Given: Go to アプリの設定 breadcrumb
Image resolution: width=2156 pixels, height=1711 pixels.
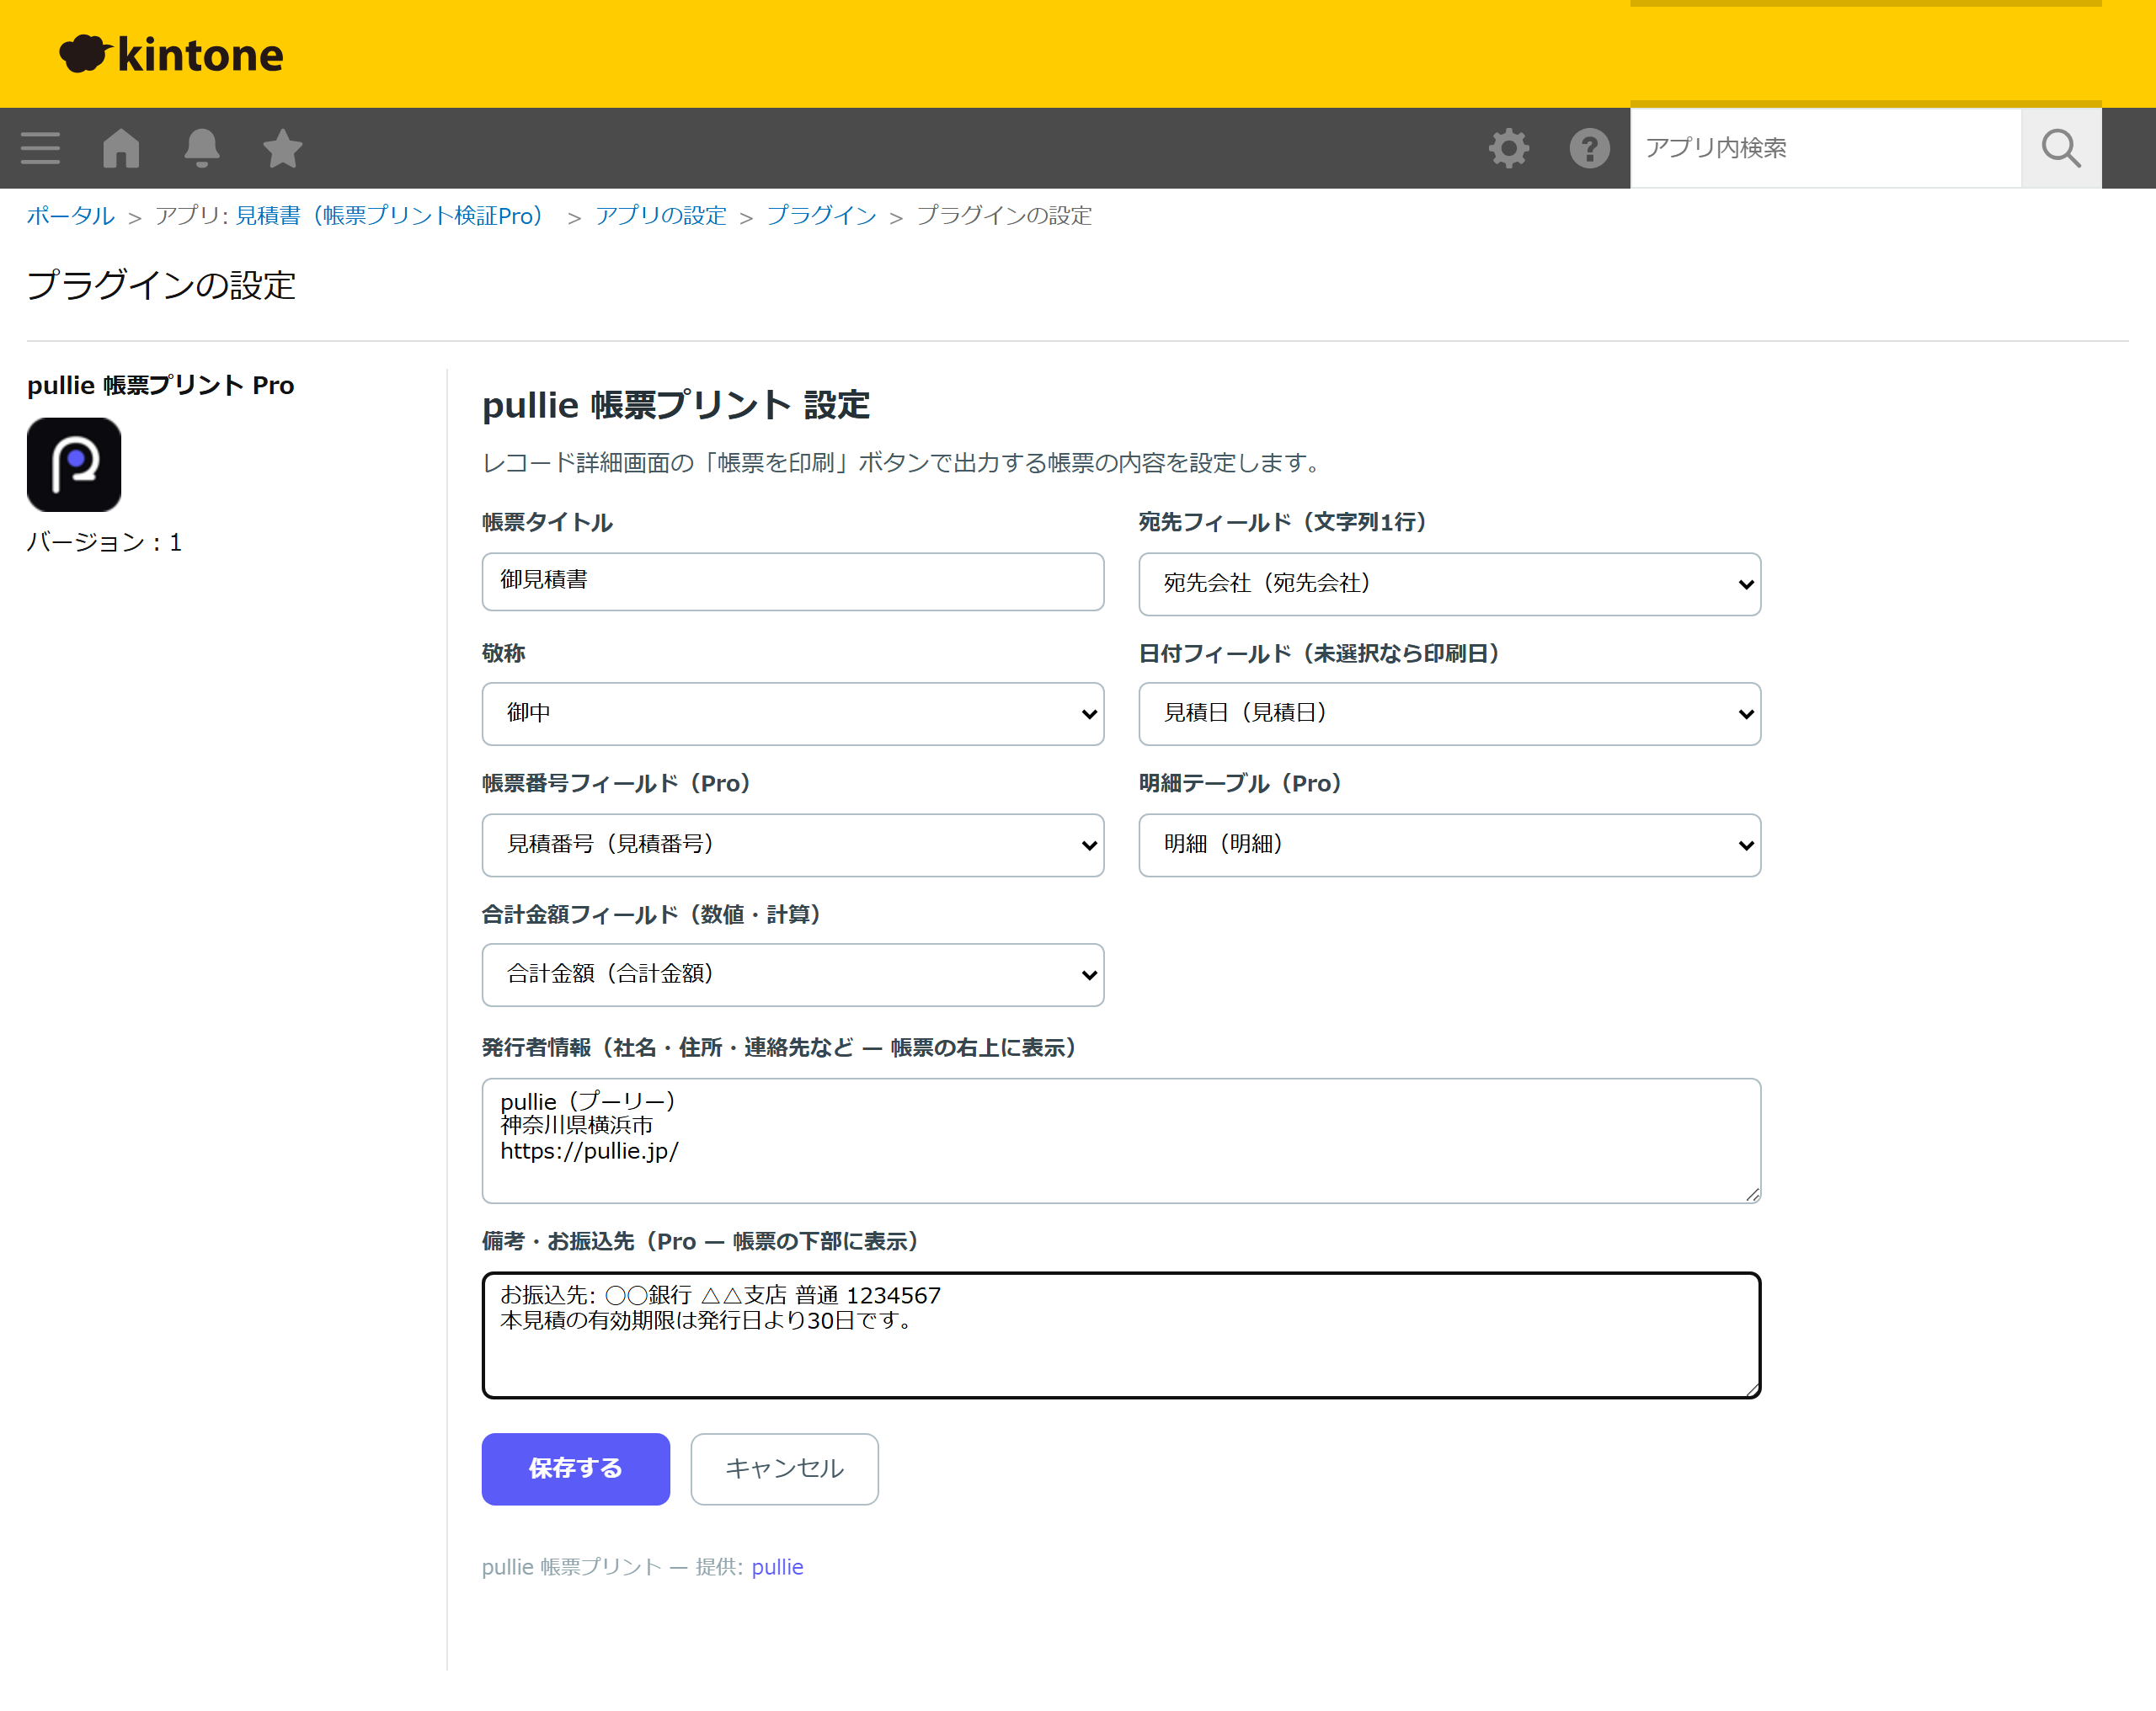Looking at the screenshot, I should pyautogui.click(x=660, y=216).
